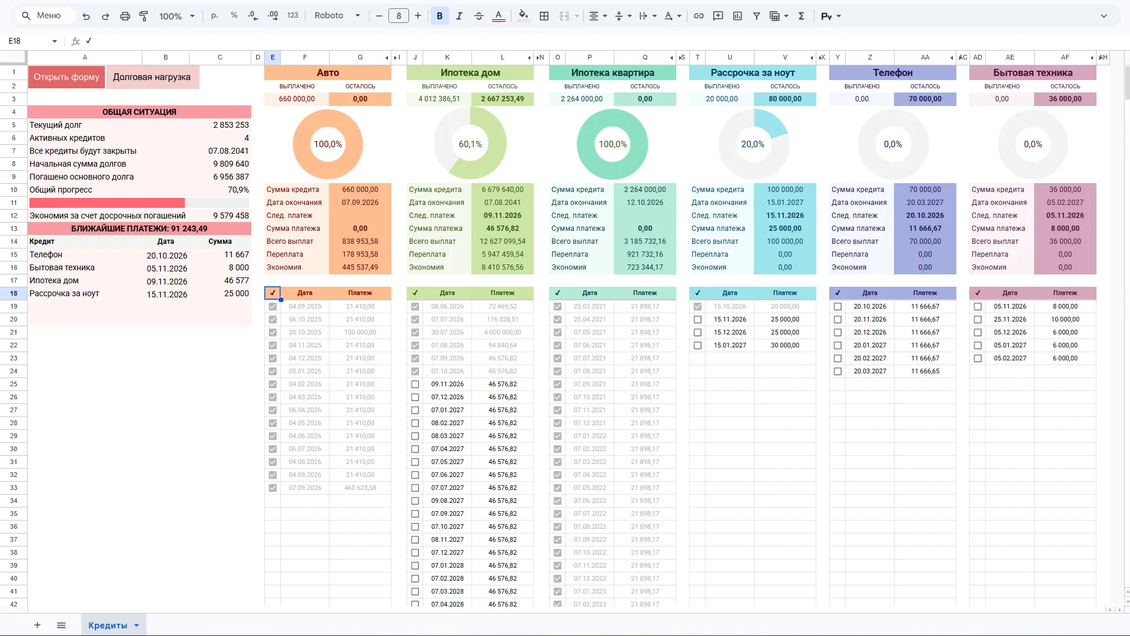This screenshot has height=636, width=1130.
Task: Open the zoom 100% dropdown
Action: pyautogui.click(x=177, y=16)
